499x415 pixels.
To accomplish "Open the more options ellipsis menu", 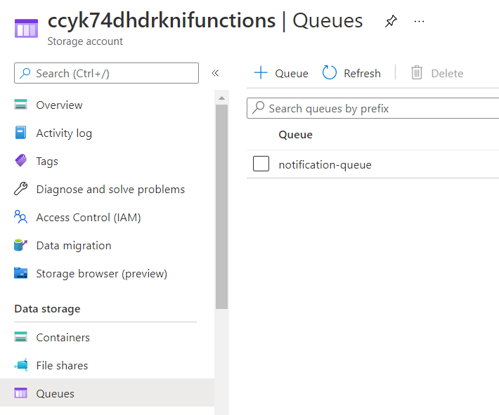I will click(x=420, y=22).
